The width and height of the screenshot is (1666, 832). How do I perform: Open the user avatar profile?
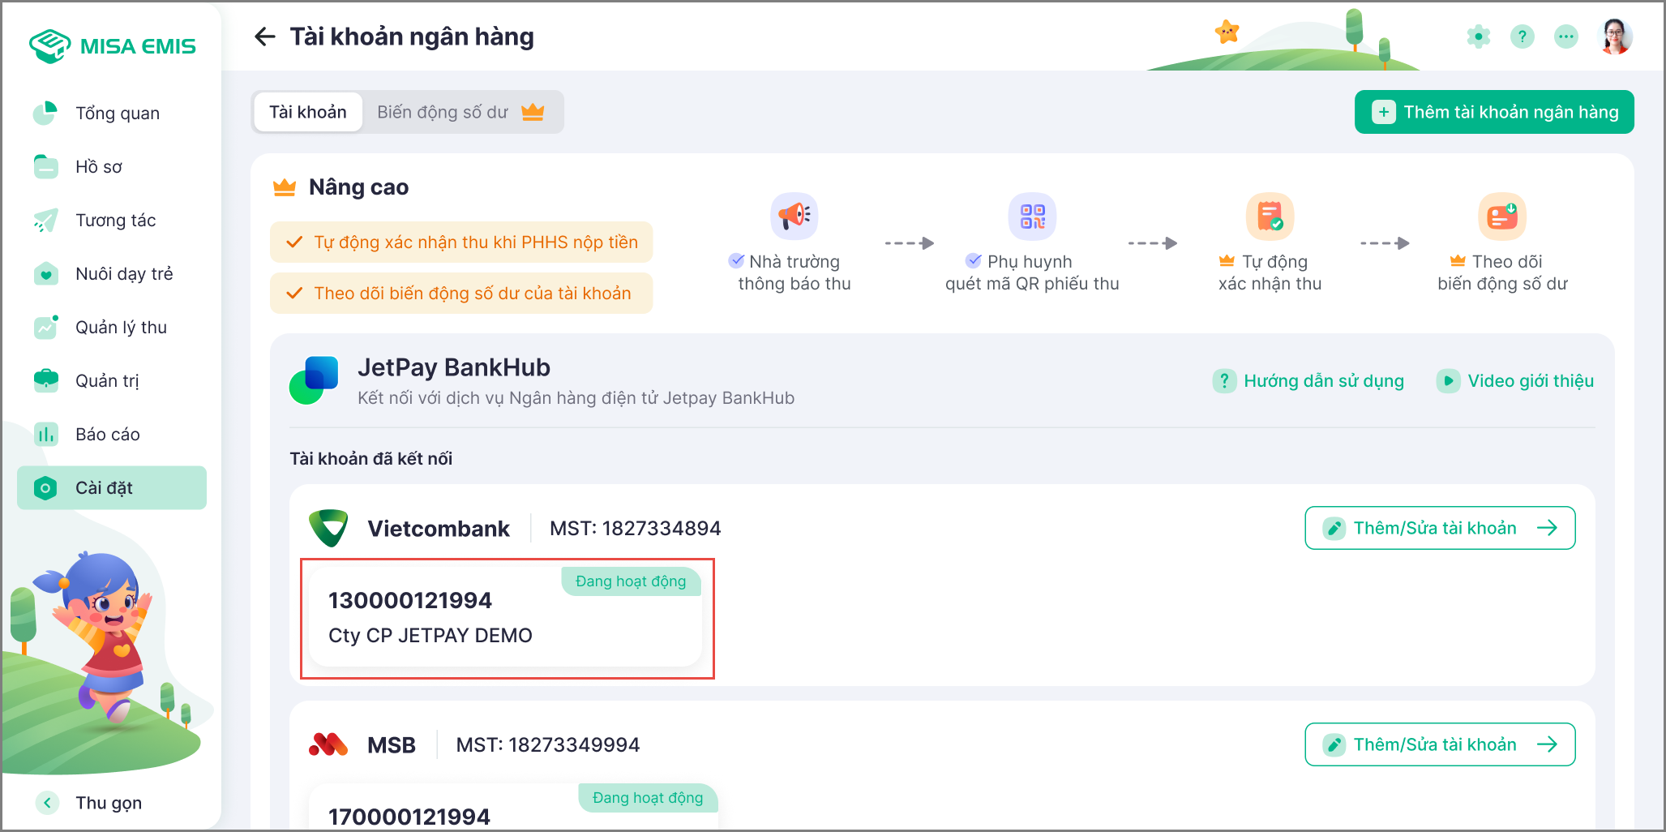click(1616, 36)
